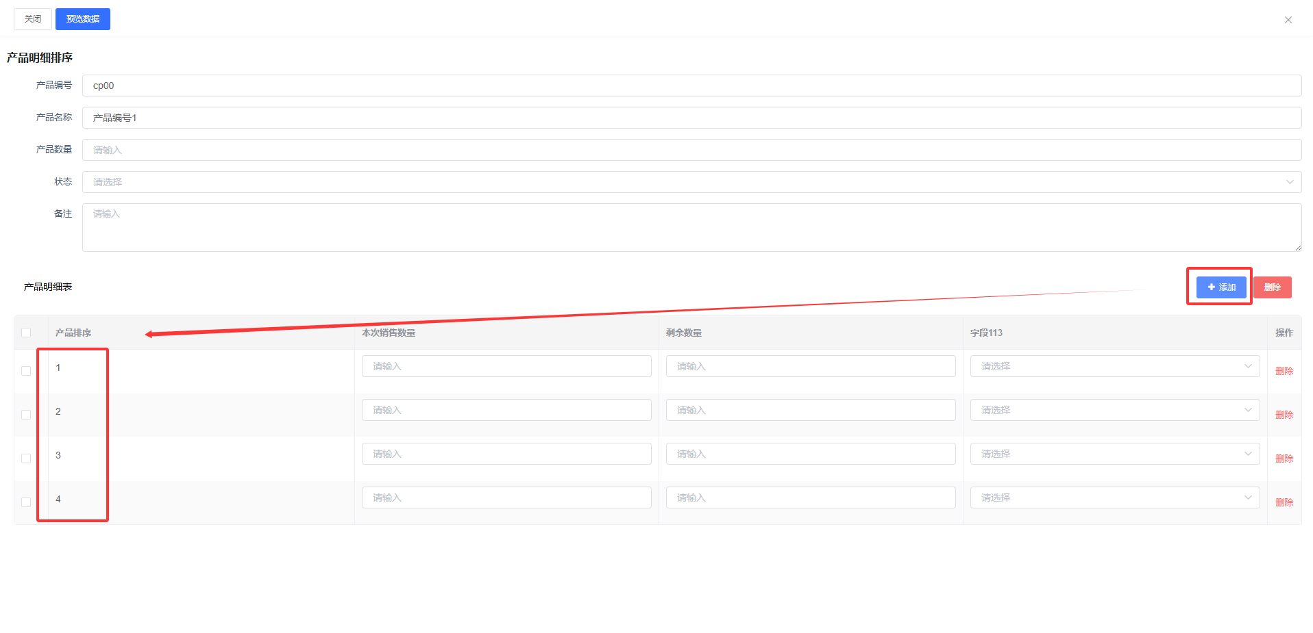1313x633 pixels.
Task: Check the checkbox for row 4
Action: click(26, 502)
